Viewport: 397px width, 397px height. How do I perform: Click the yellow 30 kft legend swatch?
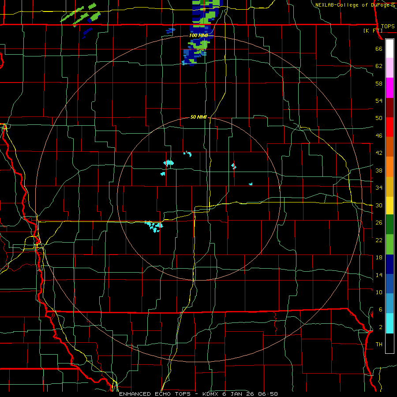tap(390, 206)
